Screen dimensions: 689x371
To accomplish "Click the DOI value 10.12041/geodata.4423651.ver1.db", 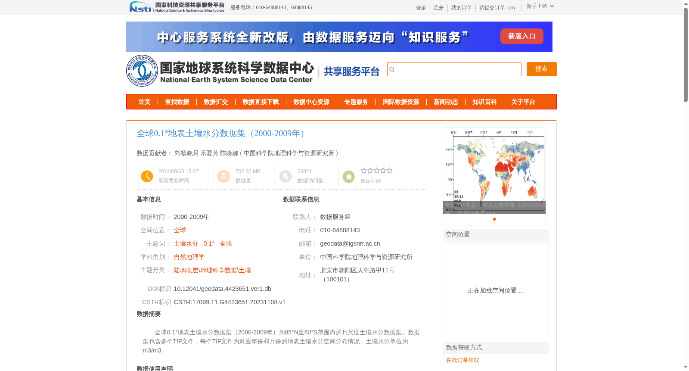I will point(223,289).
